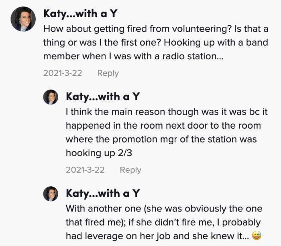Click the 2021-3-22 date under top comment
This screenshot has height=246, width=281.
point(63,73)
